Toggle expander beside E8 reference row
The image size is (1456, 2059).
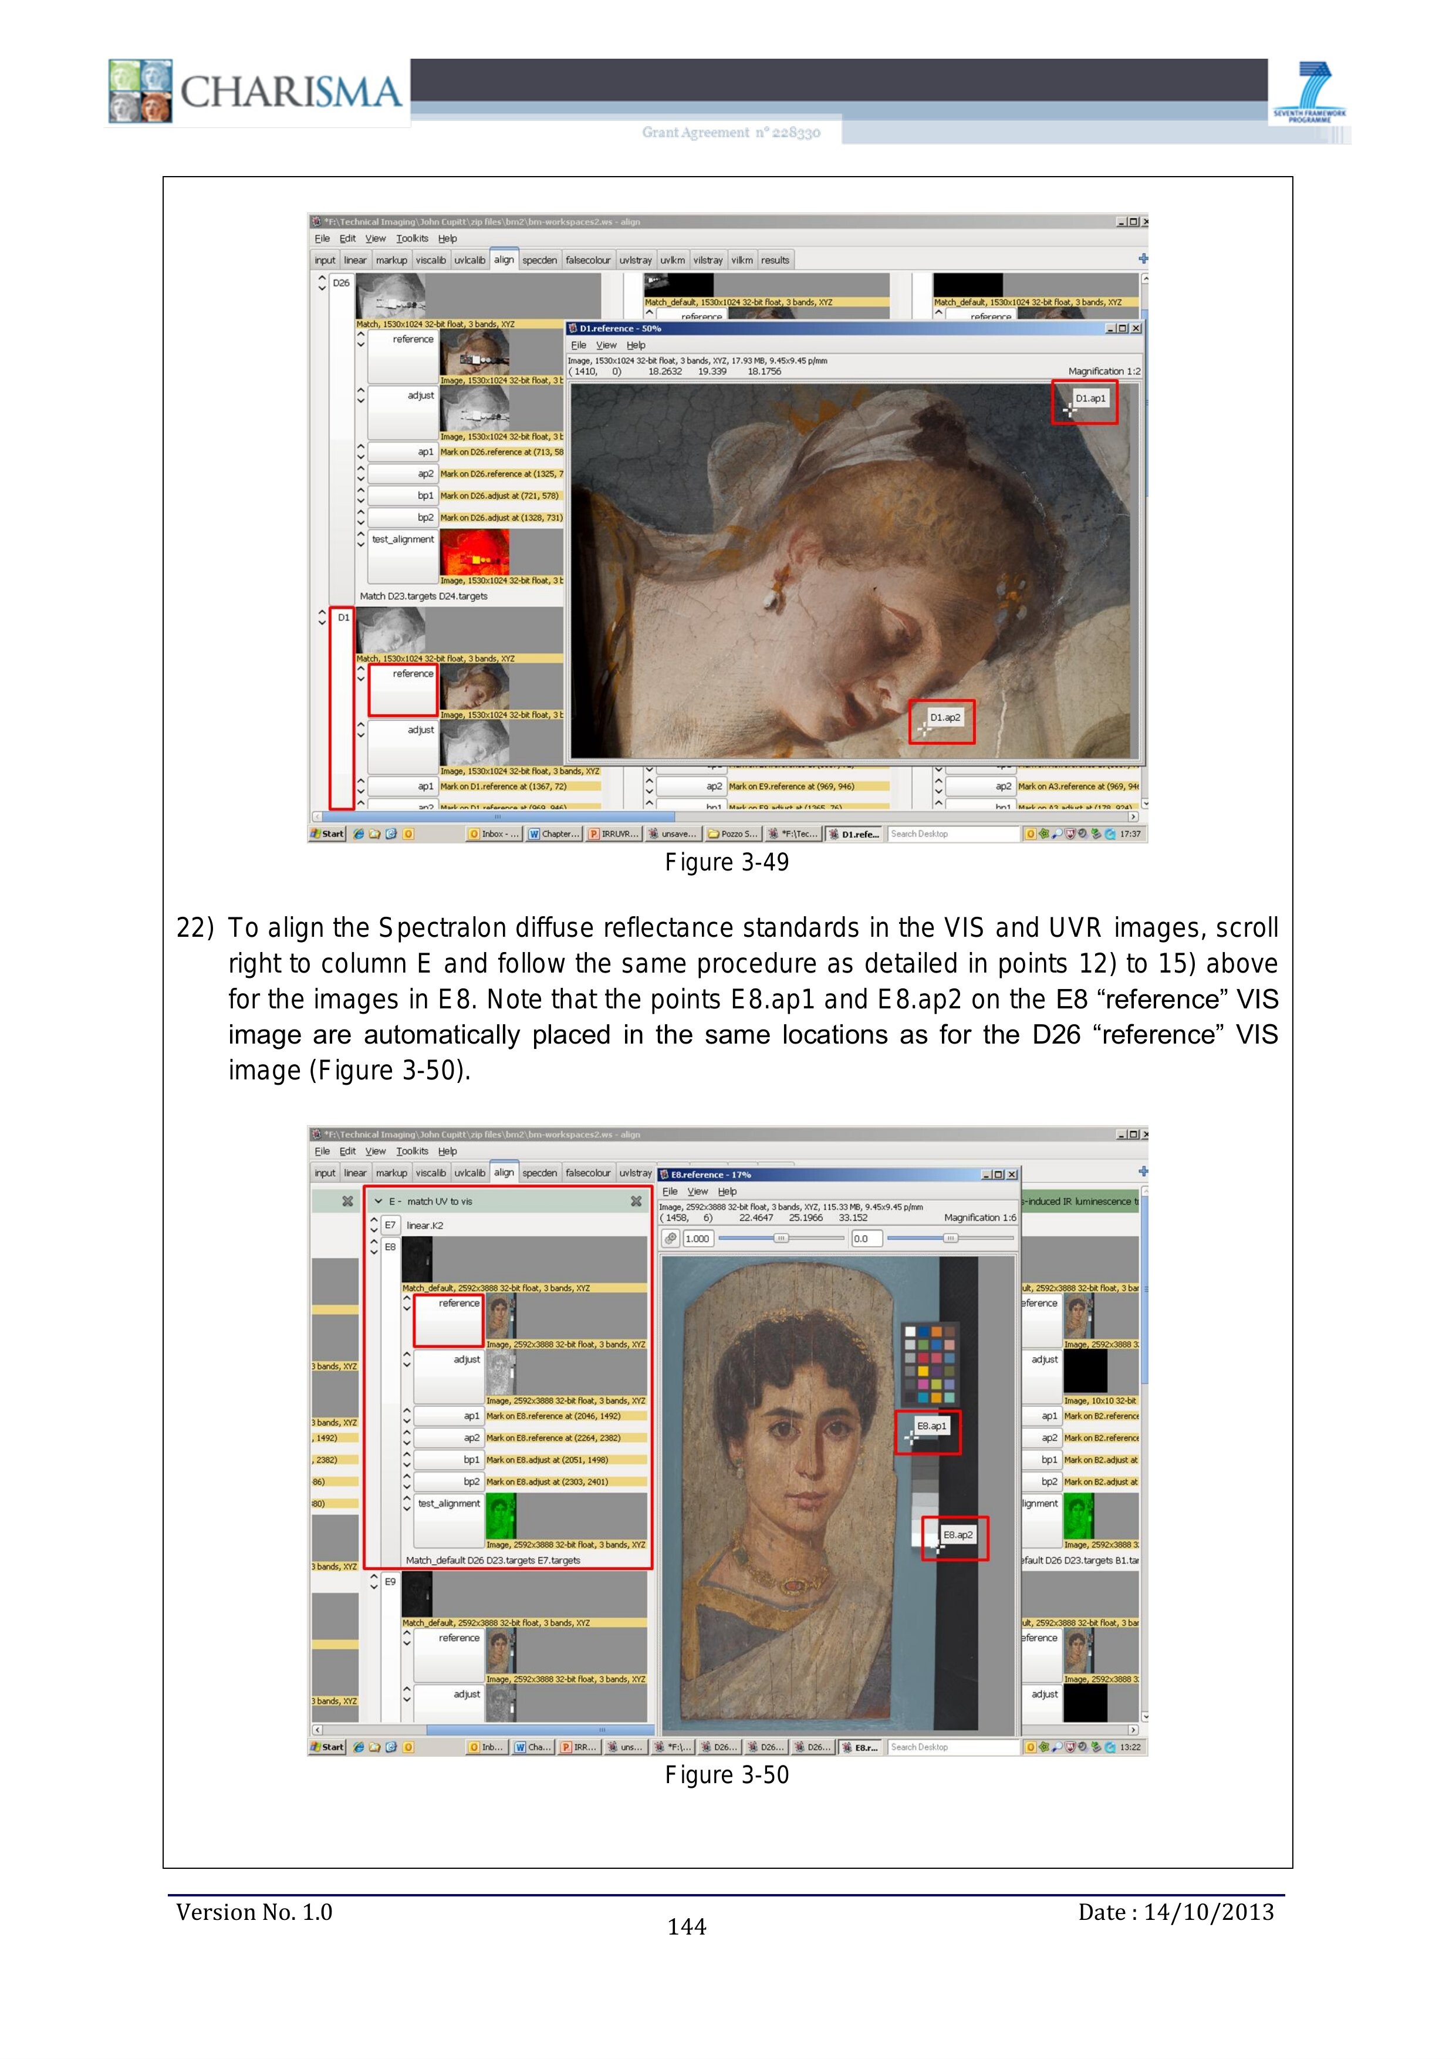(x=406, y=1304)
